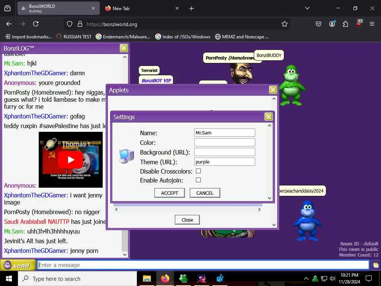Open the extensions puzzle piece icon

click(345, 24)
